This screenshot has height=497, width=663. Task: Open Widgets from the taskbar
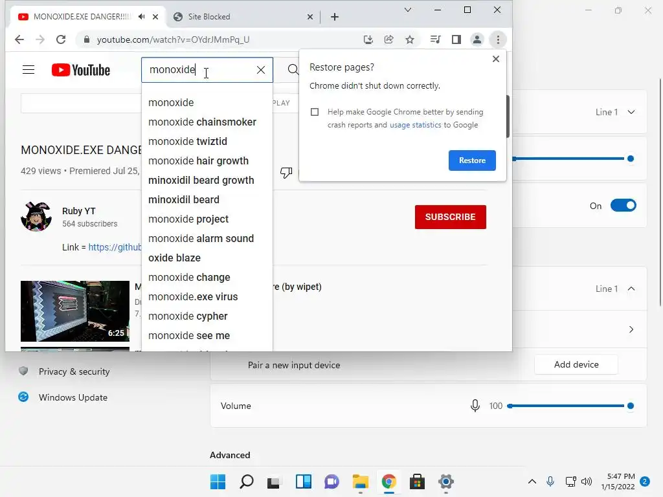[x=303, y=481]
